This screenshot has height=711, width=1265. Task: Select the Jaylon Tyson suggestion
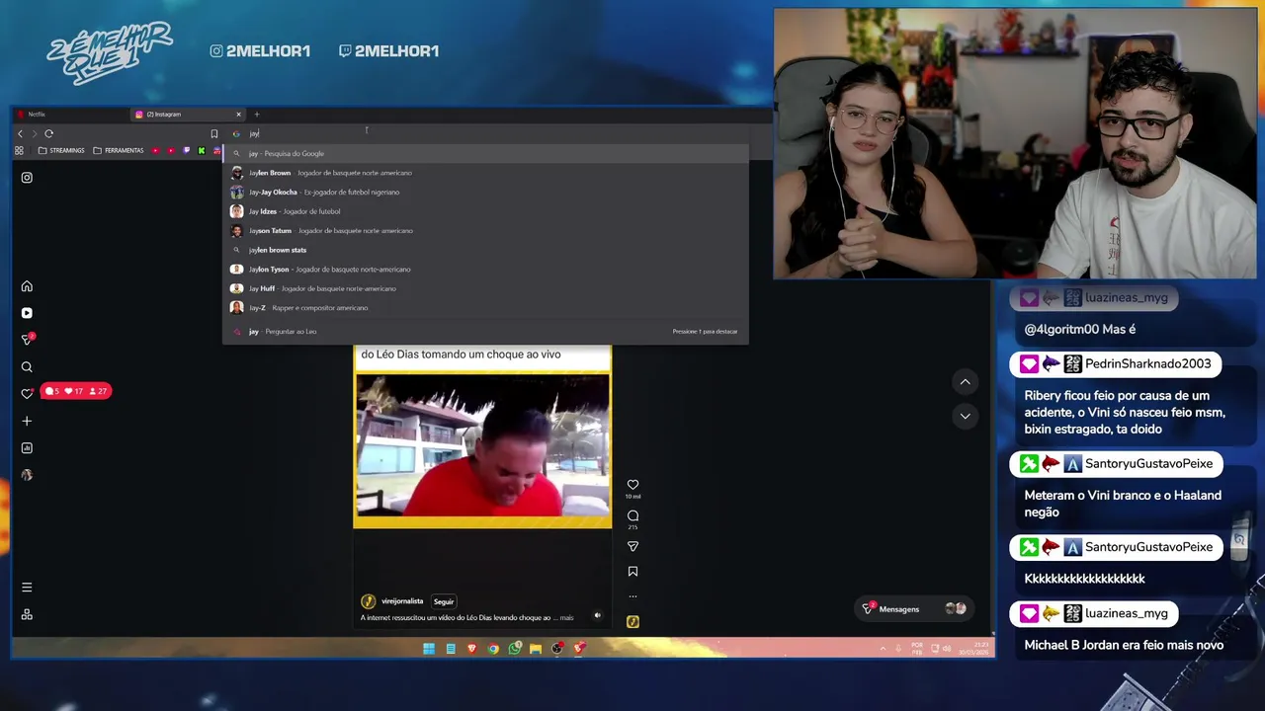click(x=485, y=270)
